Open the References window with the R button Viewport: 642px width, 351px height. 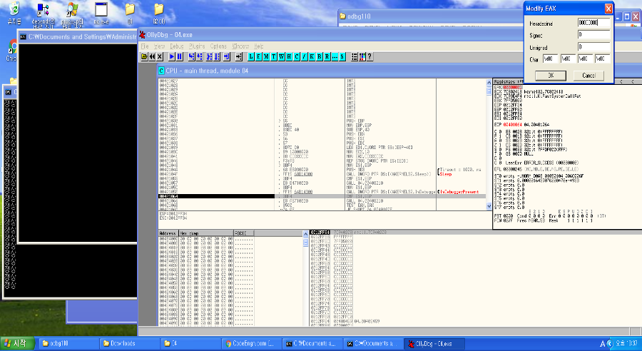pos(327,56)
